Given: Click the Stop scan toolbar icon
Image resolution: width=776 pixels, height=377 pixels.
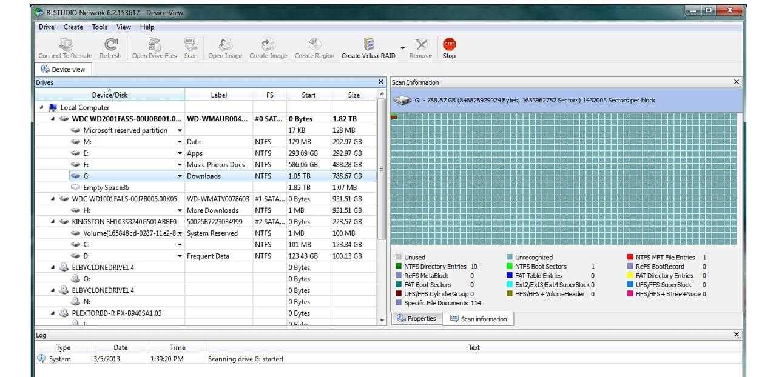Looking at the screenshot, I should point(449,45).
